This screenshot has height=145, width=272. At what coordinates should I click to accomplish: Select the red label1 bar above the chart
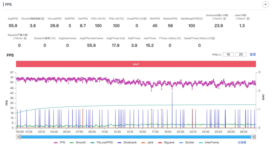pos(136,64)
